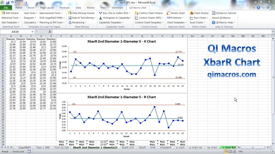Click the insert function fx icon

coord(50,32)
